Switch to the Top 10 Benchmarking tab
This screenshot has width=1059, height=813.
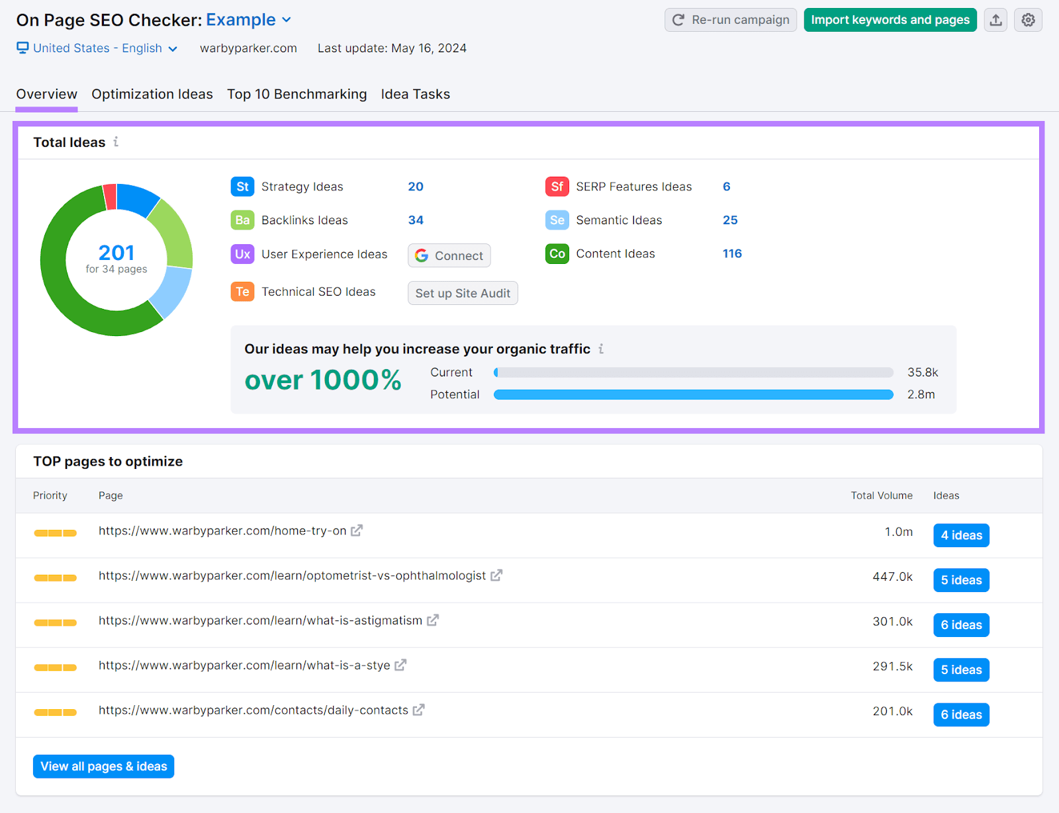pos(297,94)
